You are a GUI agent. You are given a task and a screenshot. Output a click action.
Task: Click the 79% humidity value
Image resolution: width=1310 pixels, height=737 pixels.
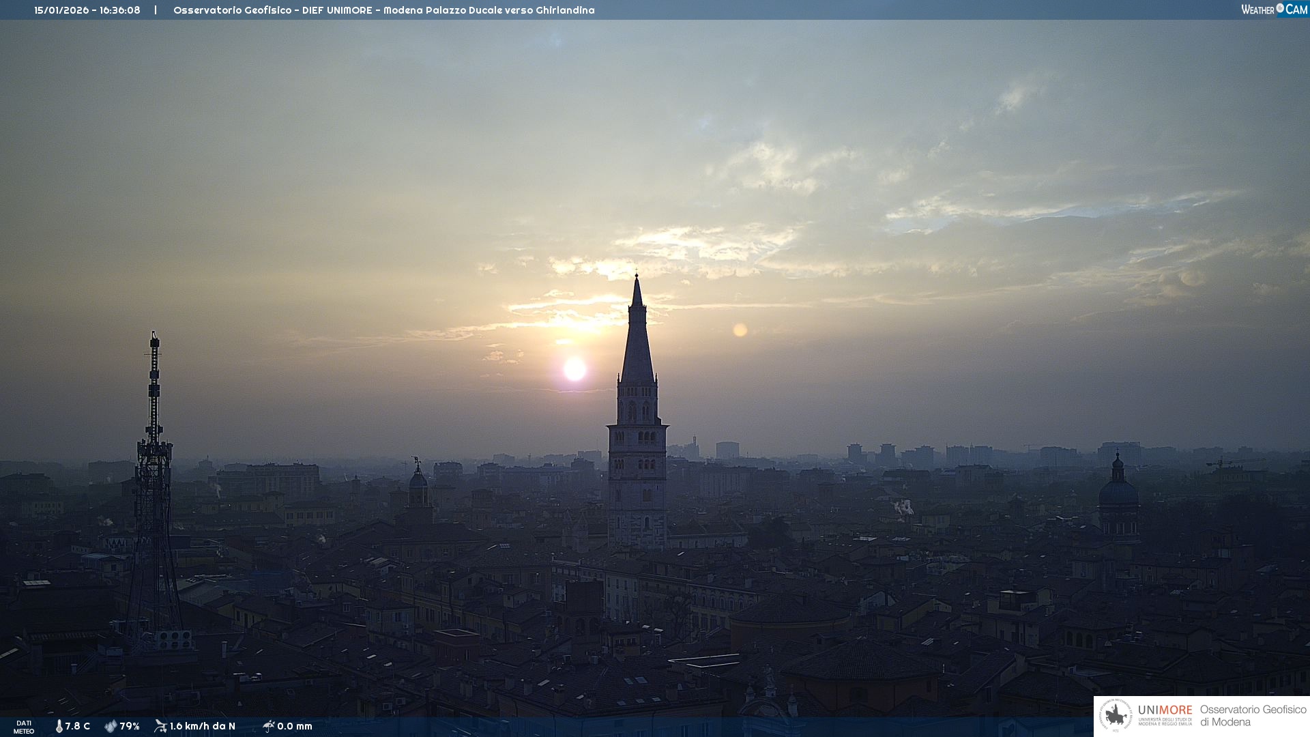(x=130, y=726)
